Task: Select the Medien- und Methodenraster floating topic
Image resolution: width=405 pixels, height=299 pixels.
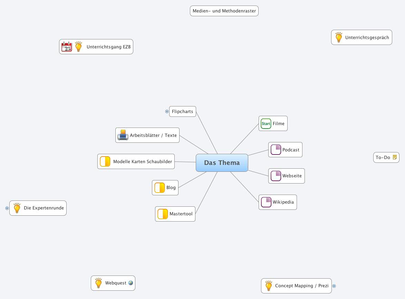Action: point(224,11)
